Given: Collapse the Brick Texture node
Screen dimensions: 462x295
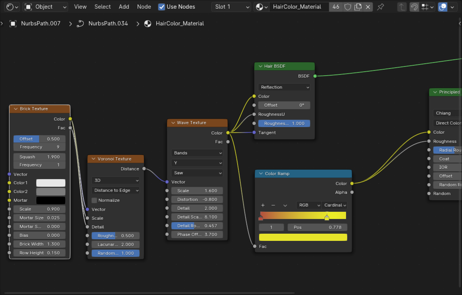Looking at the screenshot, I should [16, 109].
